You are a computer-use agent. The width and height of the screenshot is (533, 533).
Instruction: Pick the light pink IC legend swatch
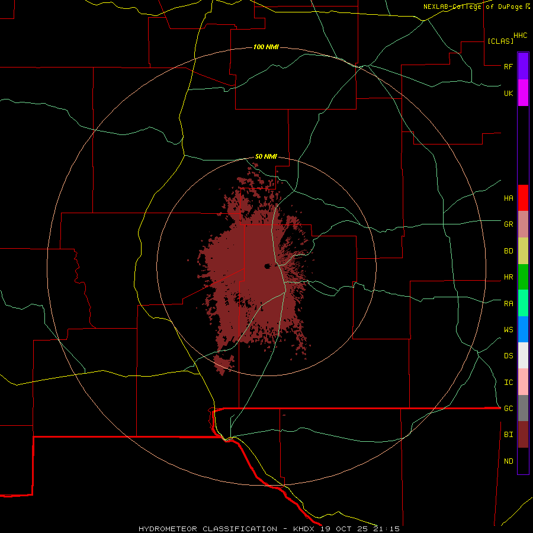[523, 382]
